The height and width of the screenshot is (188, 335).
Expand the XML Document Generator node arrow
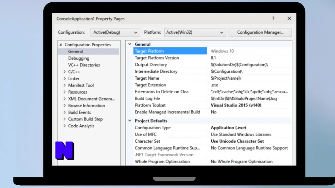click(64, 99)
